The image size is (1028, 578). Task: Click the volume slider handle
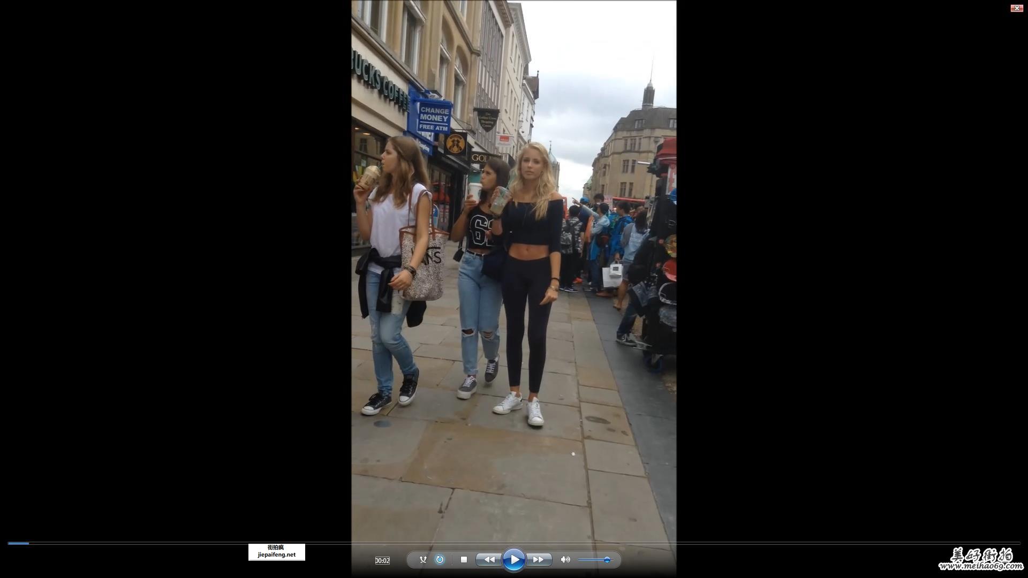click(x=607, y=560)
